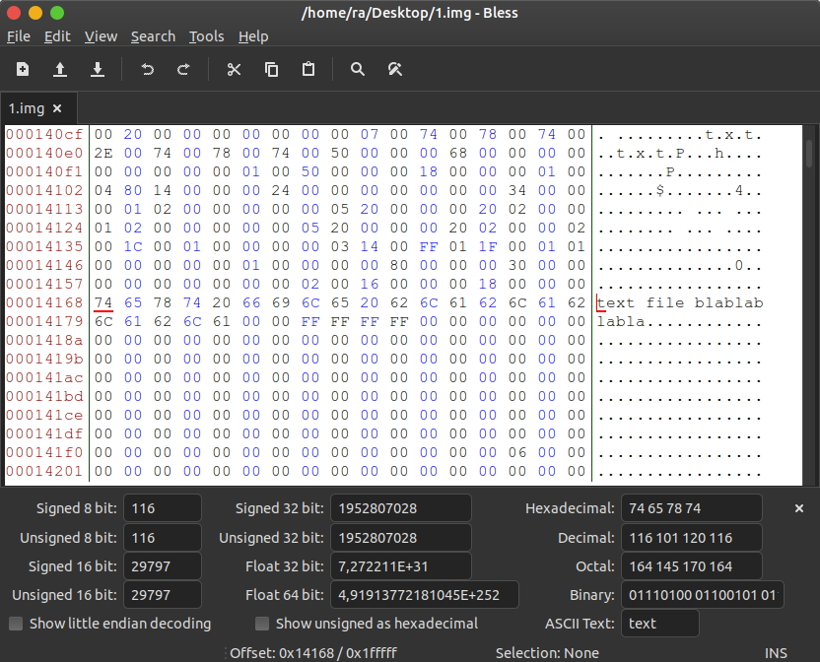The image size is (820, 662).
Task: Click the underlined hex byte 74
Action: tap(103, 302)
